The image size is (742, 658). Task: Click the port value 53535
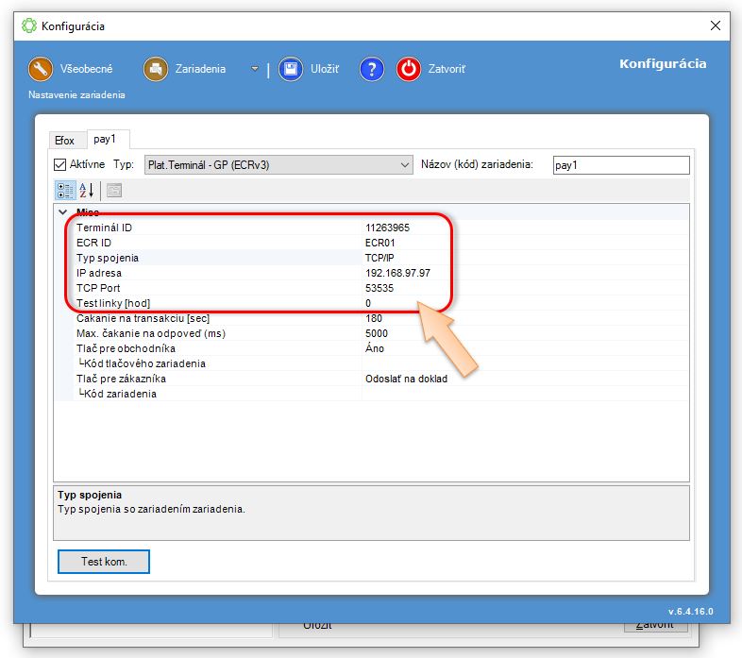(x=379, y=288)
